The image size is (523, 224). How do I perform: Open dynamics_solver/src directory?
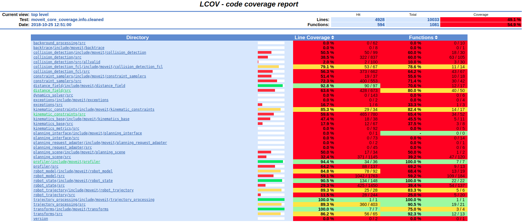[x=53, y=95]
